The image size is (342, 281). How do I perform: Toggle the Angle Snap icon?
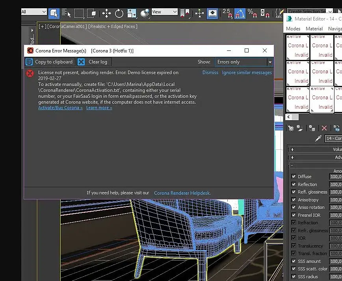pyautogui.click(x=239, y=13)
